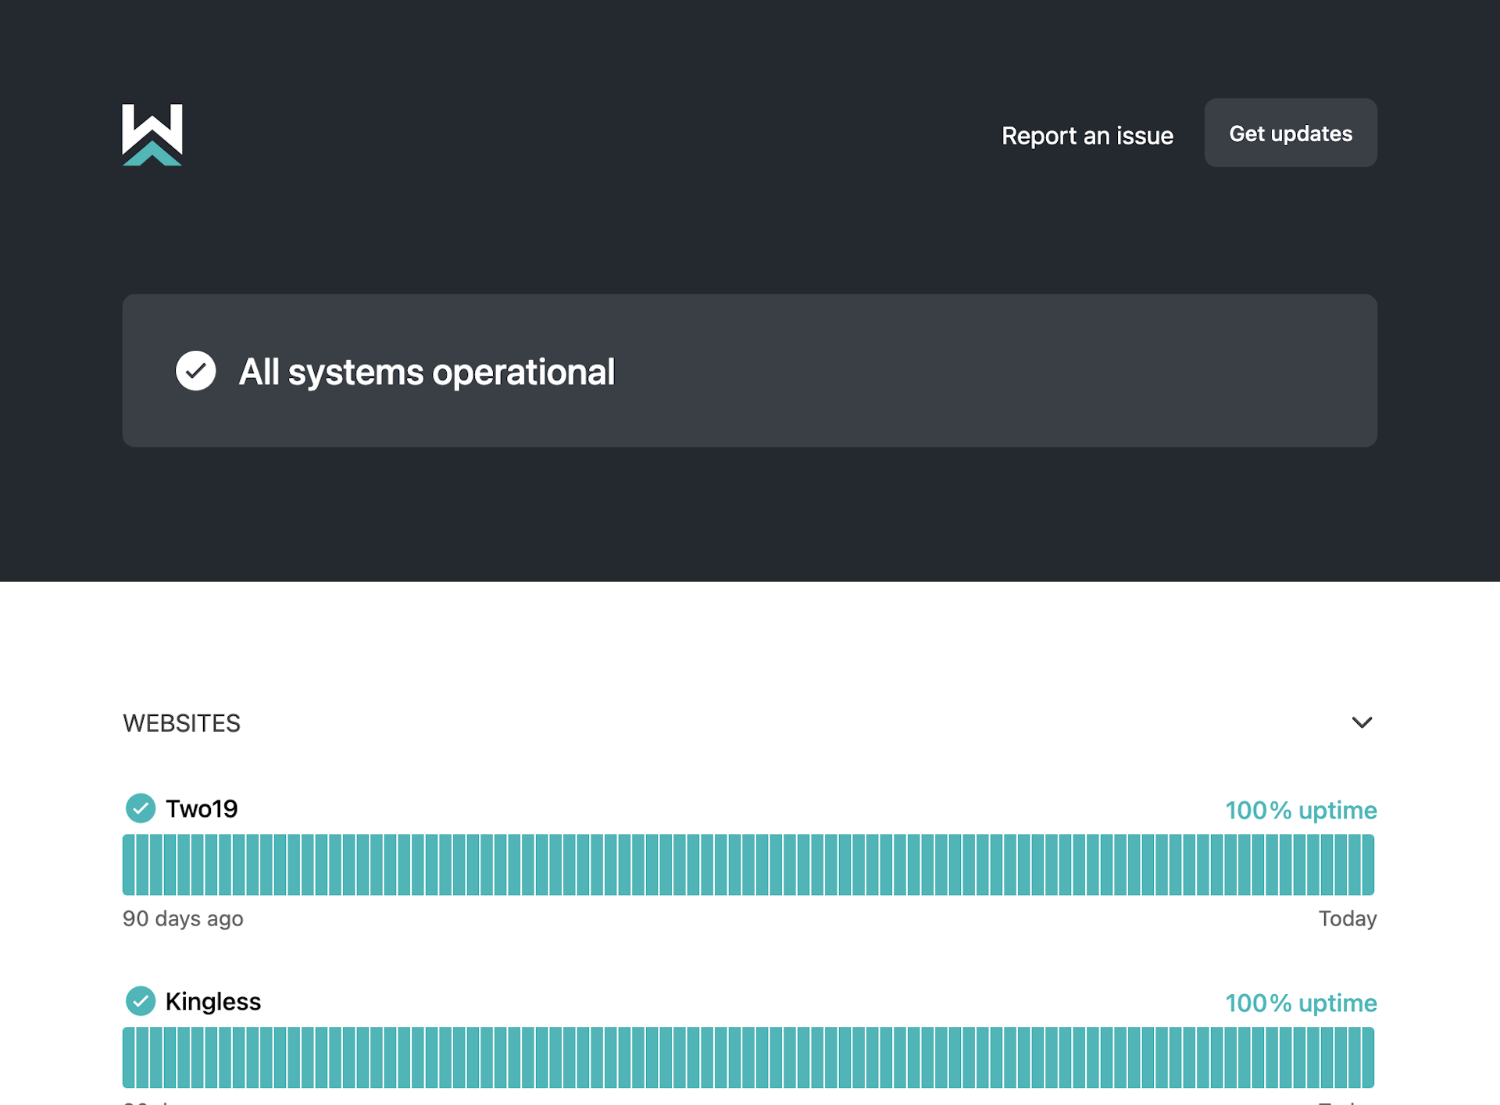Collapse the WEBSITES section chevron
The width and height of the screenshot is (1500, 1105).
pyautogui.click(x=1362, y=722)
